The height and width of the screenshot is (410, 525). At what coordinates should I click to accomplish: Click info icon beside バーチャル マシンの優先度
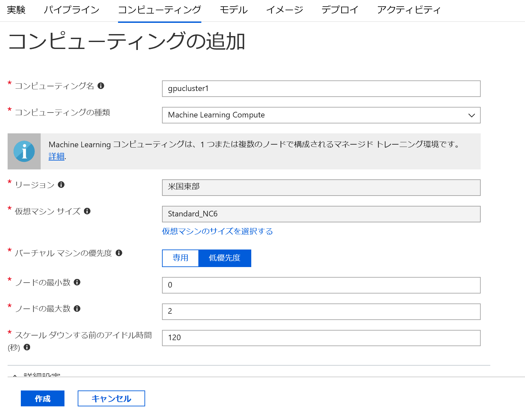(119, 253)
